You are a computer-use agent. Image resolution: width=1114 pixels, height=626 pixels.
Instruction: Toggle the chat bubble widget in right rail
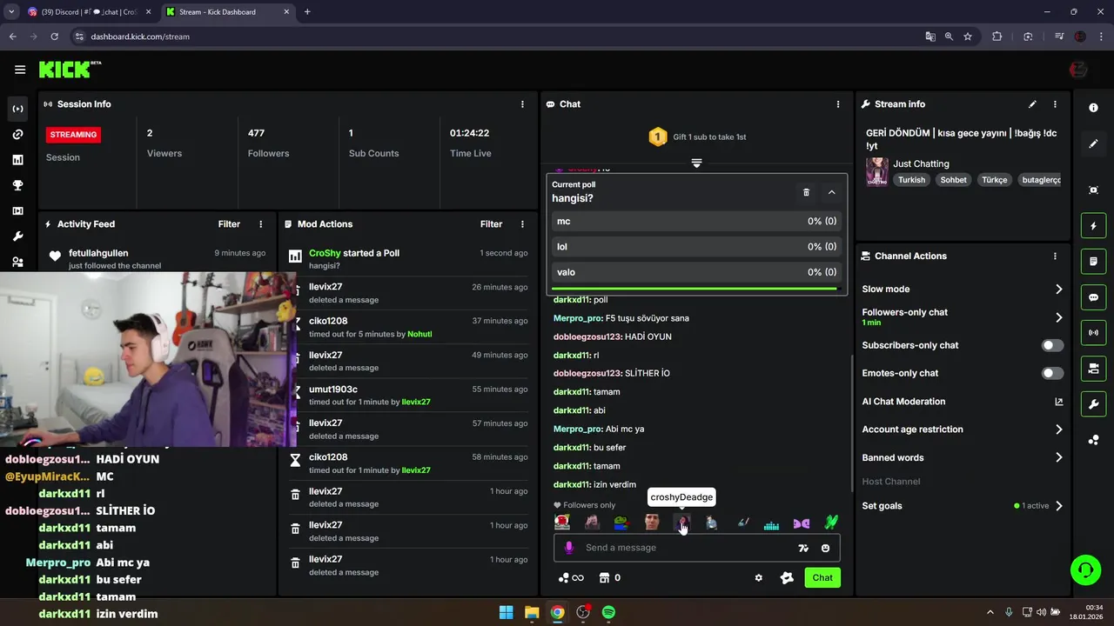pyautogui.click(x=1093, y=297)
